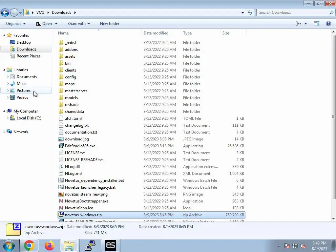Screen dimensions: 336x252
Task: Collapse the Libraries tree section
Action: [x=4, y=70]
